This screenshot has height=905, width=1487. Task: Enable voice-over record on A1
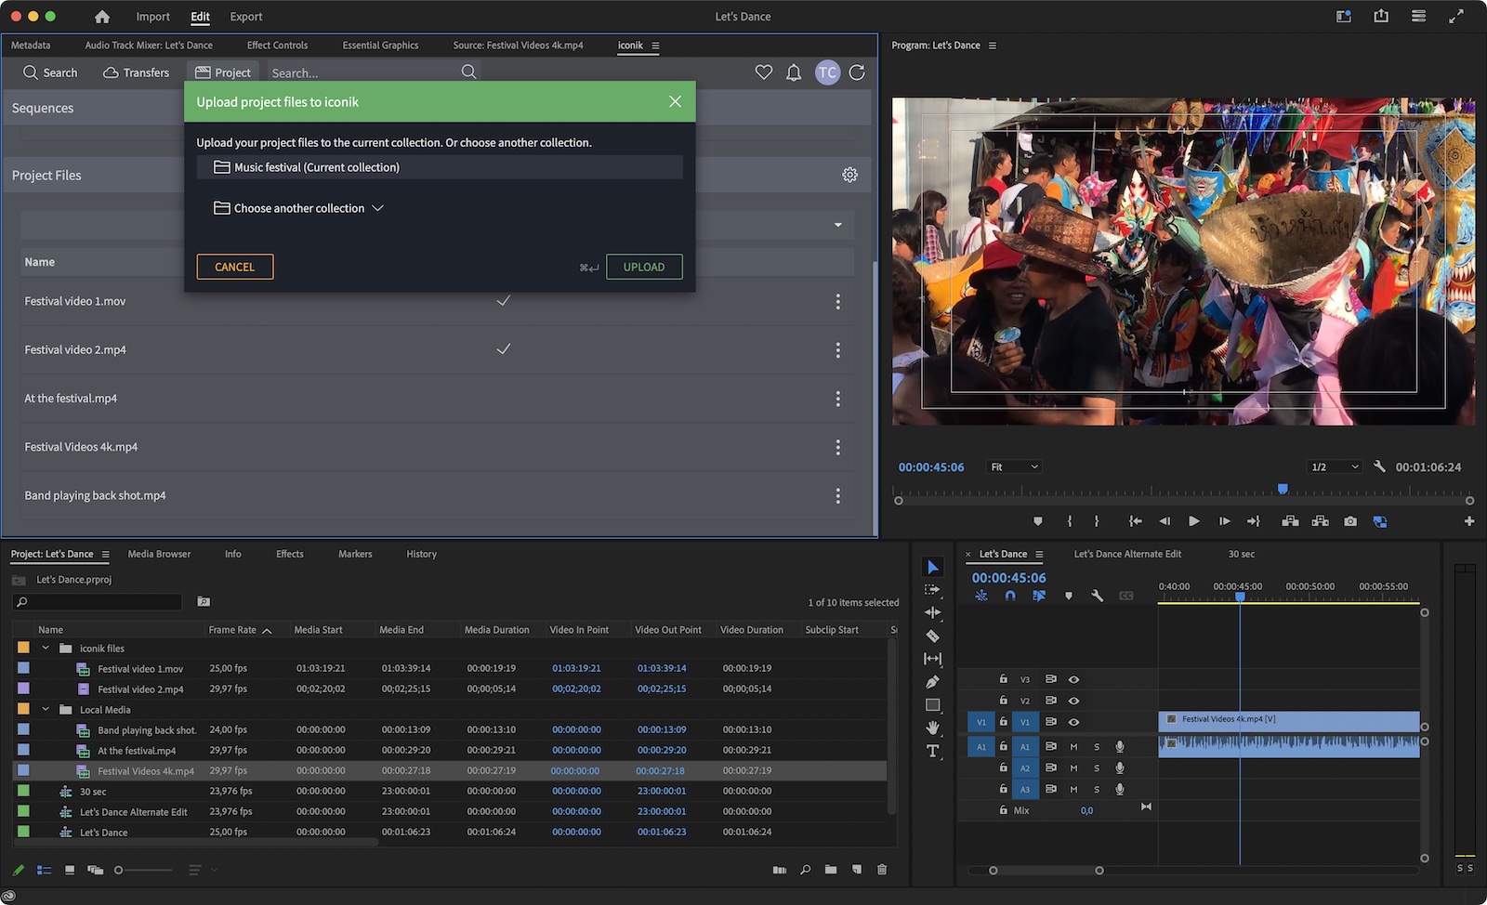[1120, 746]
